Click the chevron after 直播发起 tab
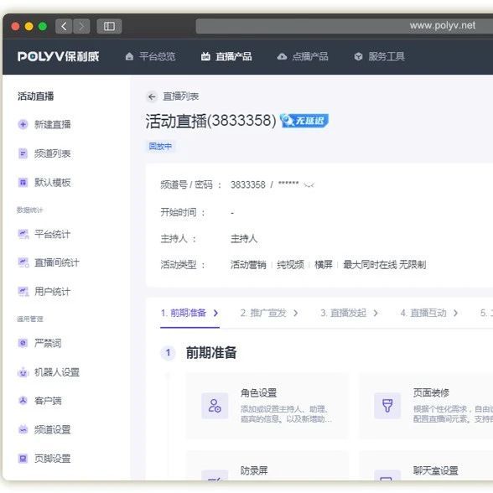 tap(376, 313)
